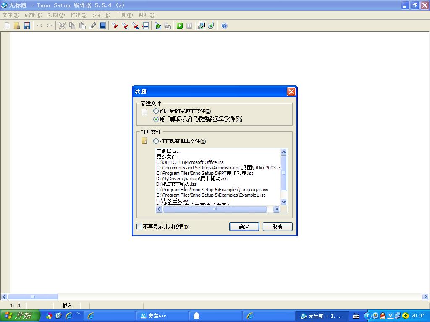Click file list scrollbar down arrow
Image resolution: width=430 pixels, height=322 pixels.
tap(284, 202)
